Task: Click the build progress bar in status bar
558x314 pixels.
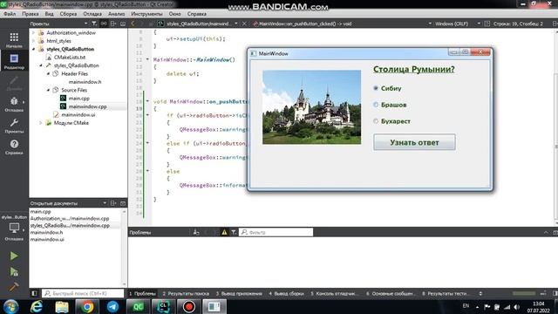Action: click(524, 293)
